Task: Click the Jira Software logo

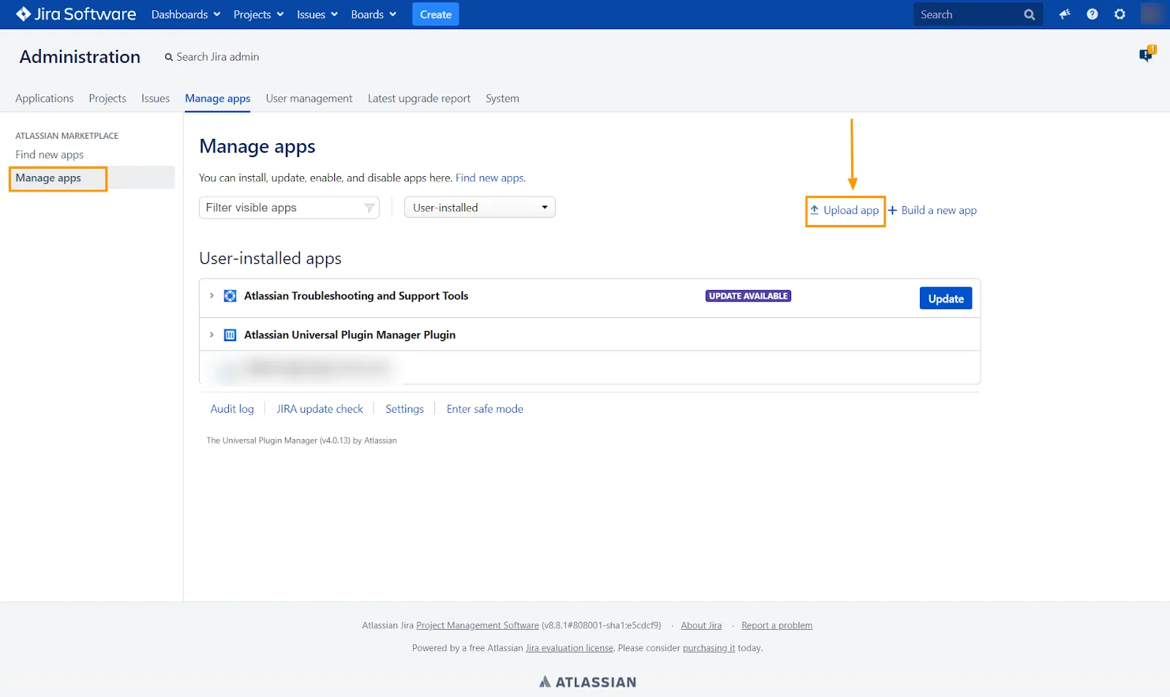Action: pos(76,14)
